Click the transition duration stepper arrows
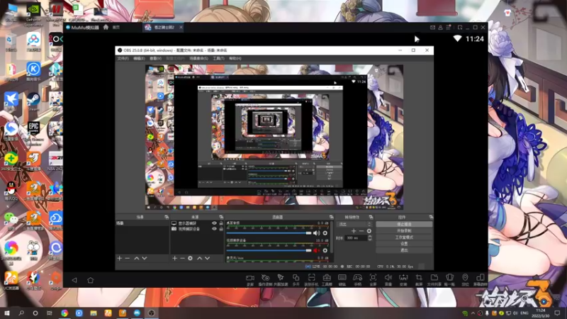 tap(369, 238)
